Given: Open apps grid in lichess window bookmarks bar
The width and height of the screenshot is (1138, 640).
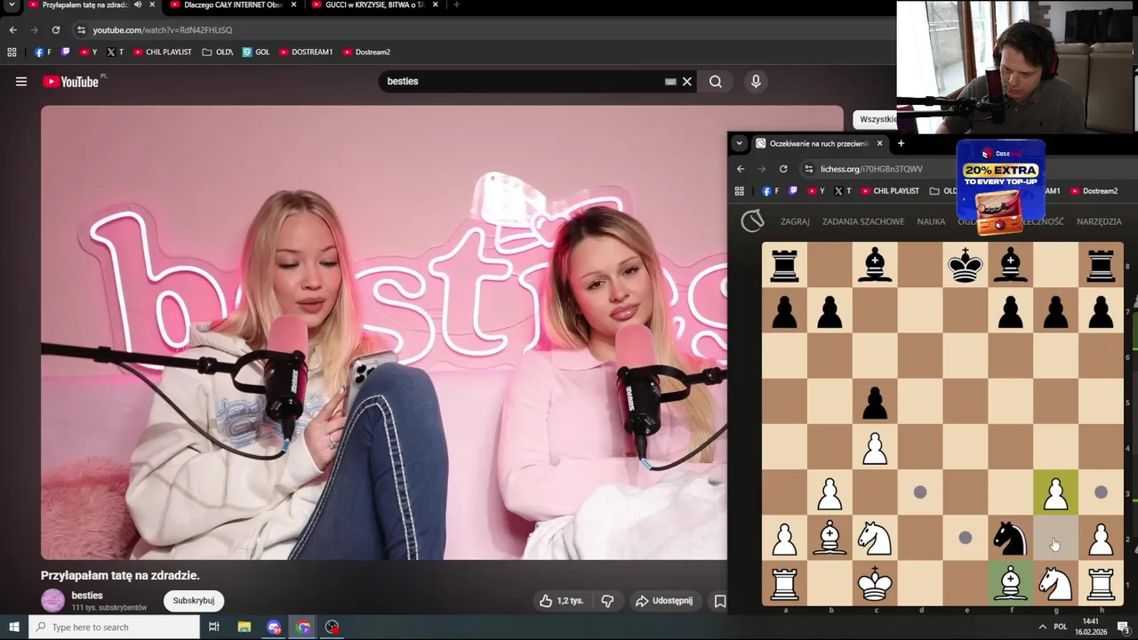Looking at the screenshot, I should pyautogui.click(x=739, y=191).
